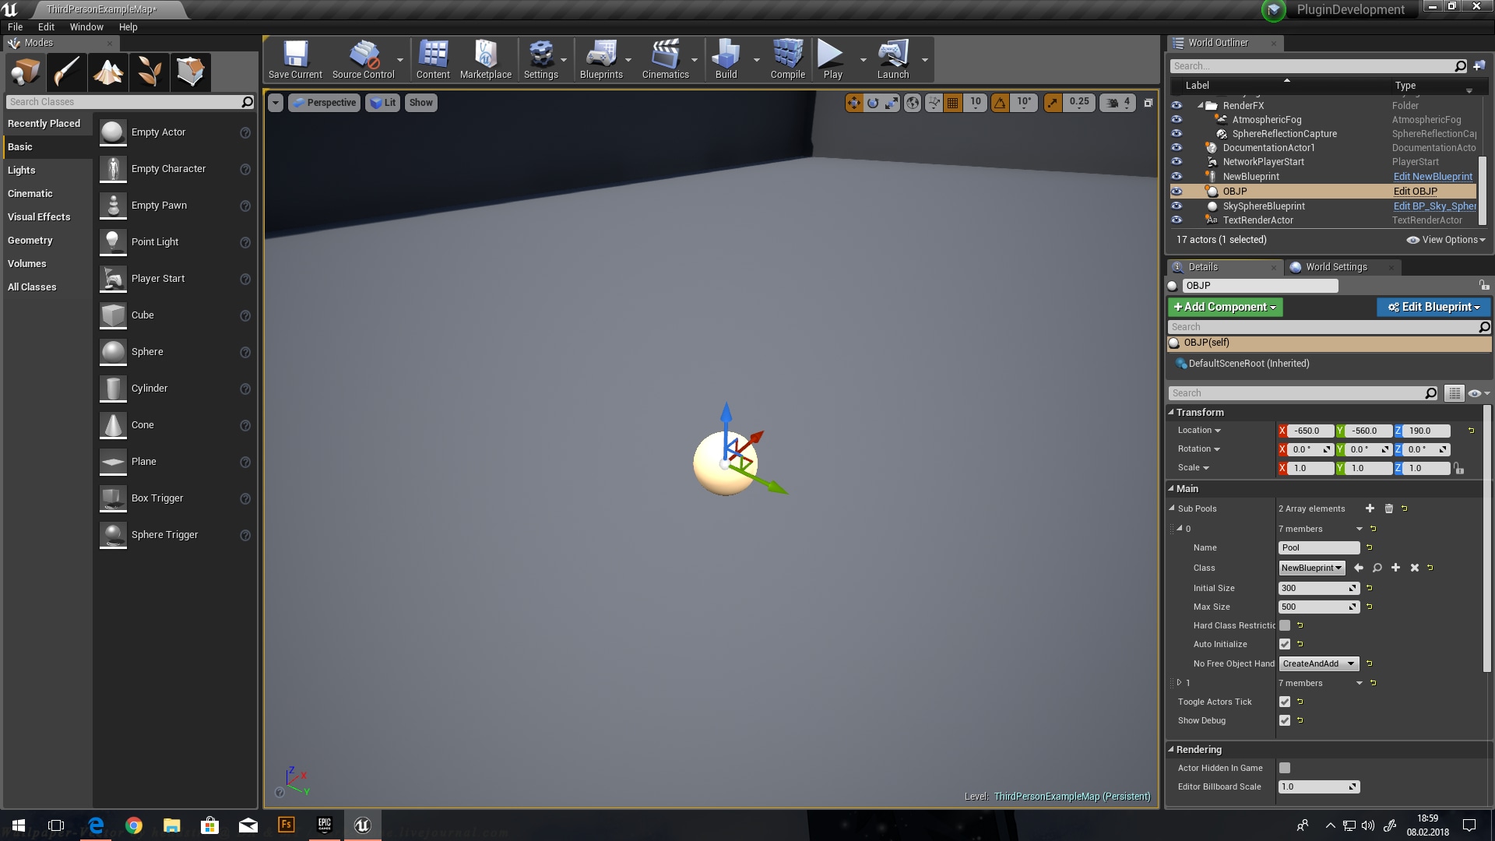Enable Actor Hidden In Game checkbox
This screenshot has width=1495, height=841.
tap(1285, 768)
